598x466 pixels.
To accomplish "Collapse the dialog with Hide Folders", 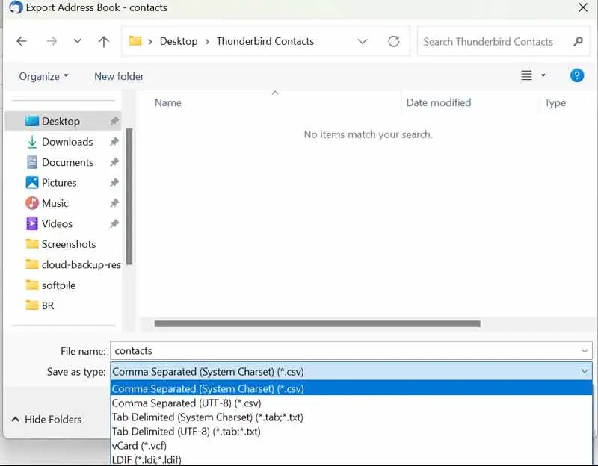I will (51, 420).
